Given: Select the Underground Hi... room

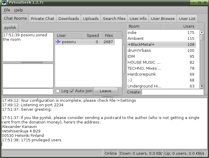Looking at the screenshot, I should [162, 86].
